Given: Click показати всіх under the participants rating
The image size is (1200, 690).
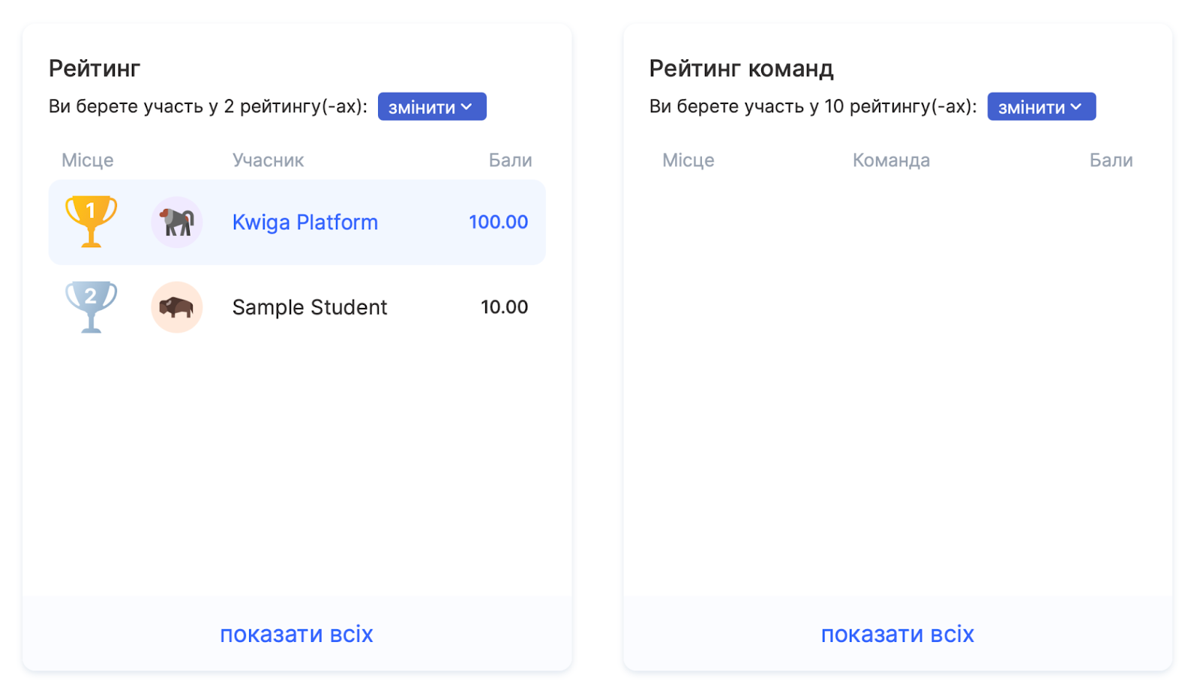Looking at the screenshot, I should pyautogui.click(x=296, y=634).
